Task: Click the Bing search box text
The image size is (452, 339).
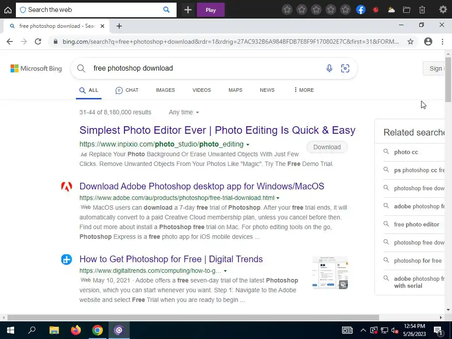Action: [x=133, y=68]
